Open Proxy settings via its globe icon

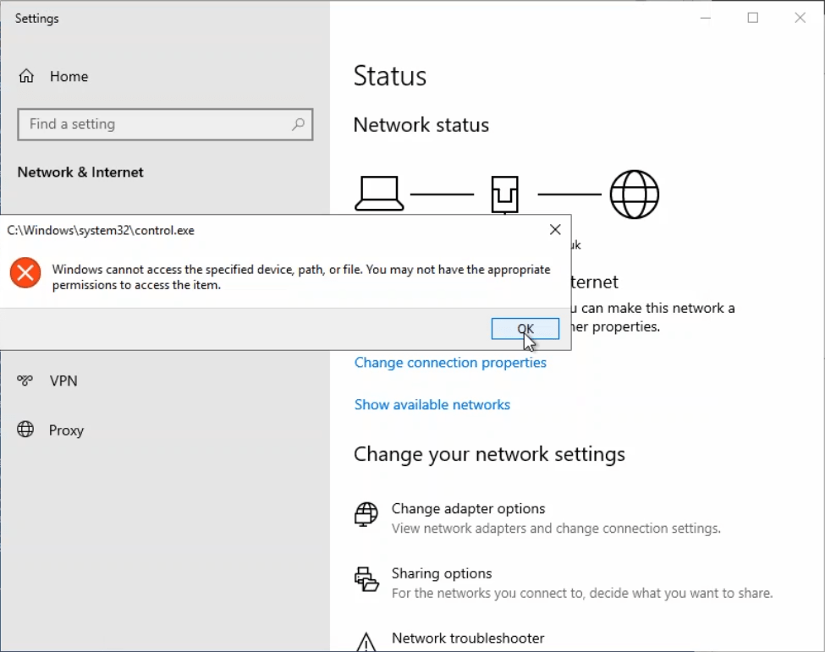pos(26,430)
